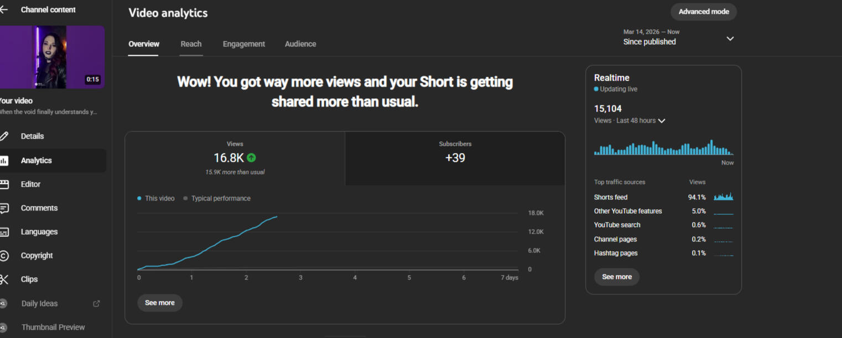Open the Last 48 hours views dropdown
This screenshot has height=338, width=842.
[662, 121]
